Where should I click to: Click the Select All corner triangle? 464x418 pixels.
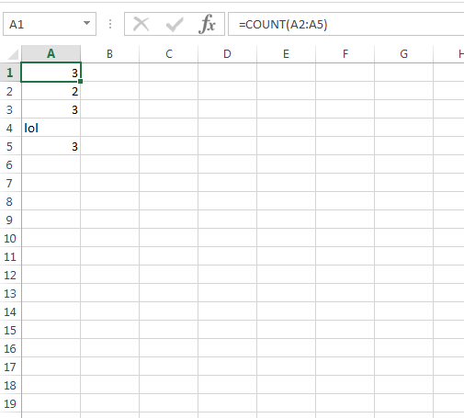click(13, 54)
